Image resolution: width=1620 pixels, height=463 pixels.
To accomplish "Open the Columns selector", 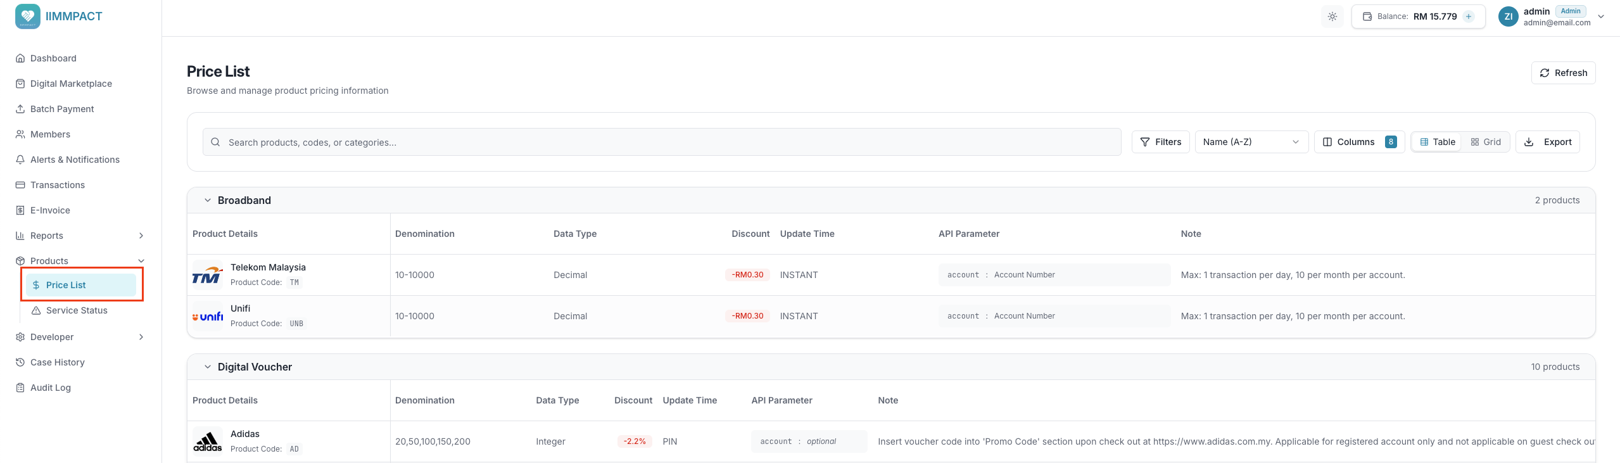I will click(1359, 142).
